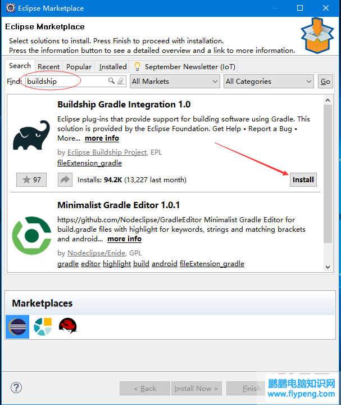Click the results scrollbar down arrow
Viewport: 341px width, 405px height.
click(328, 267)
